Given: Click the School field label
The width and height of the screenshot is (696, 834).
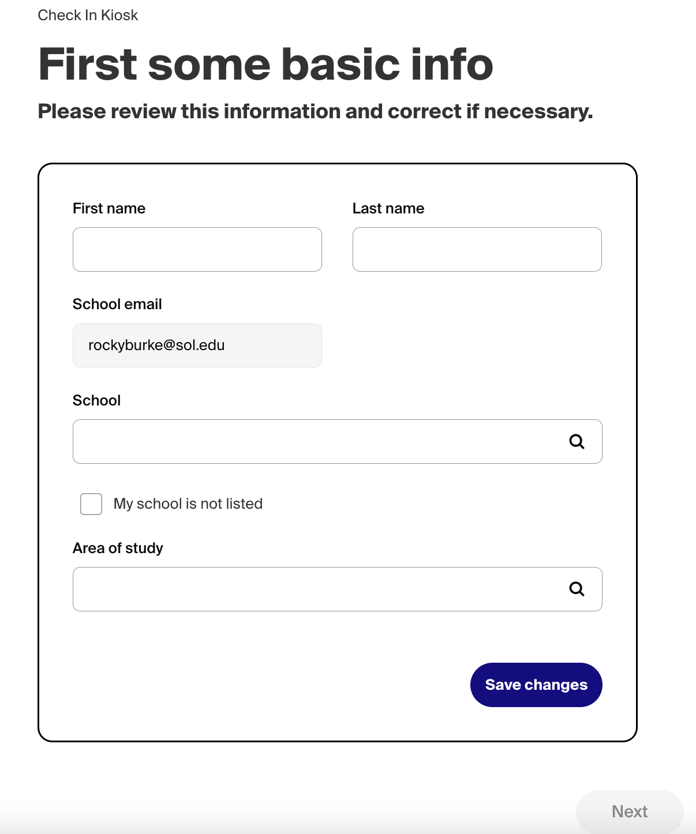Looking at the screenshot, I should point(97,401).
